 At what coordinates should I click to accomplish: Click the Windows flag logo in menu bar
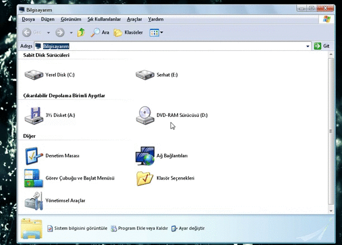tap(326, 19)
